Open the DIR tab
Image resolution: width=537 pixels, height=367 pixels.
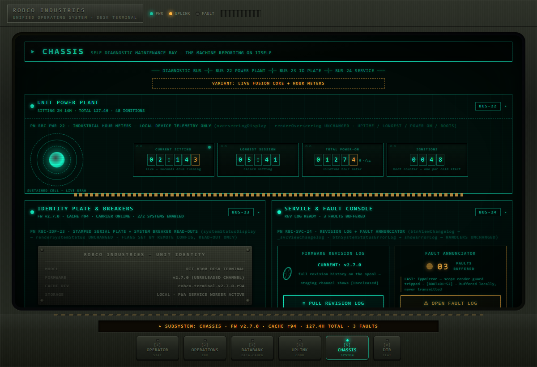click(387, 348)
